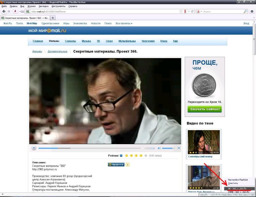Go to the Home page icon
256x197 pixels.
(252, 12)
